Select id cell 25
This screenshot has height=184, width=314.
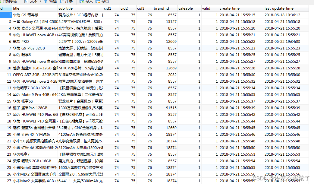pyautogui.click(x=6, y=168)
